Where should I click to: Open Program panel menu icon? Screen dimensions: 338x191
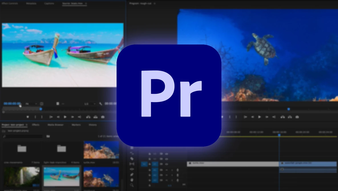click(x=155, y=3)
